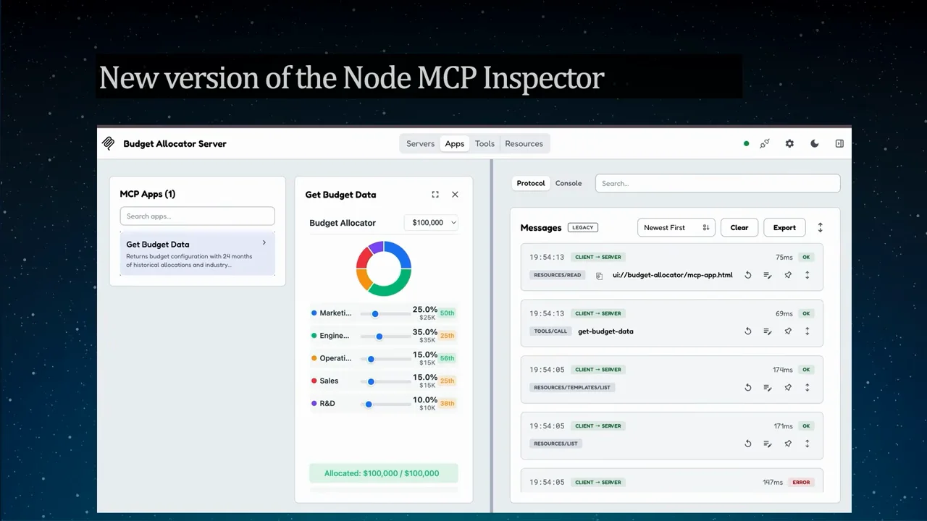Open the Get Budget Data app entry
Screen dimensions: 927x521
click(x=197, y=253)
